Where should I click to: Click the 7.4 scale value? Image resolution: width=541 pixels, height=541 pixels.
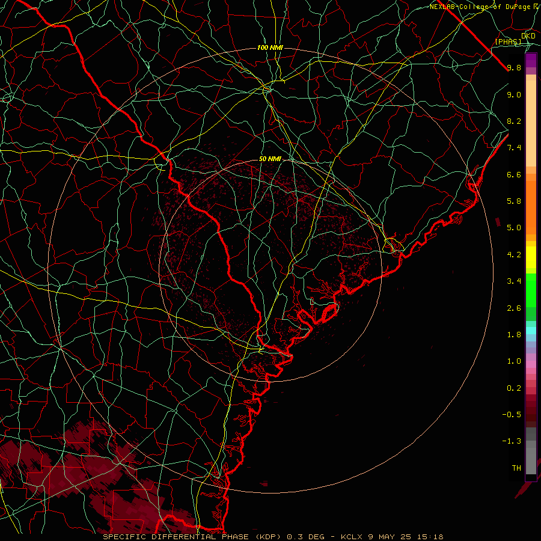[x=514, y=148]
